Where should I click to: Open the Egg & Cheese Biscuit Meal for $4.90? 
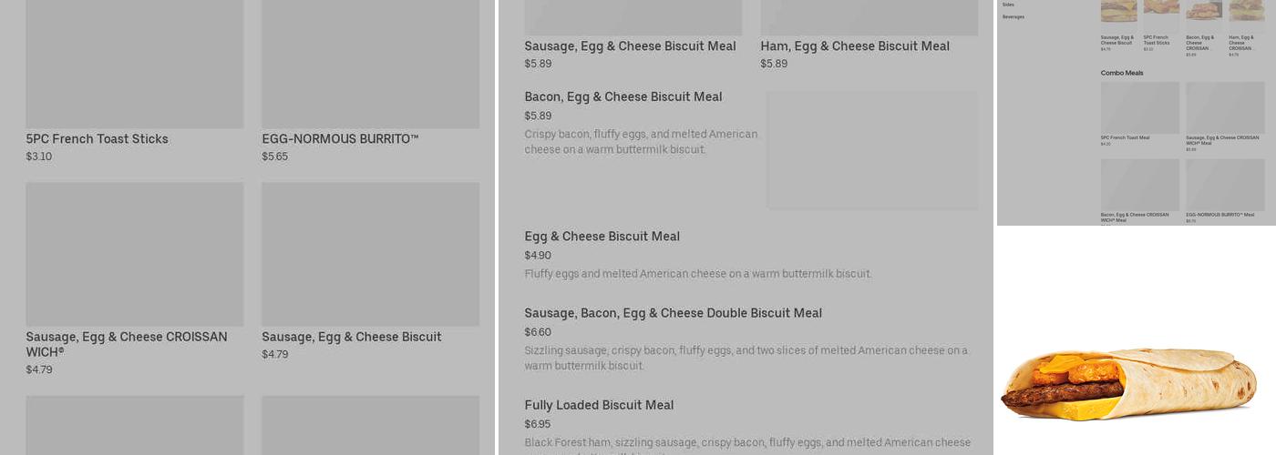602,237
